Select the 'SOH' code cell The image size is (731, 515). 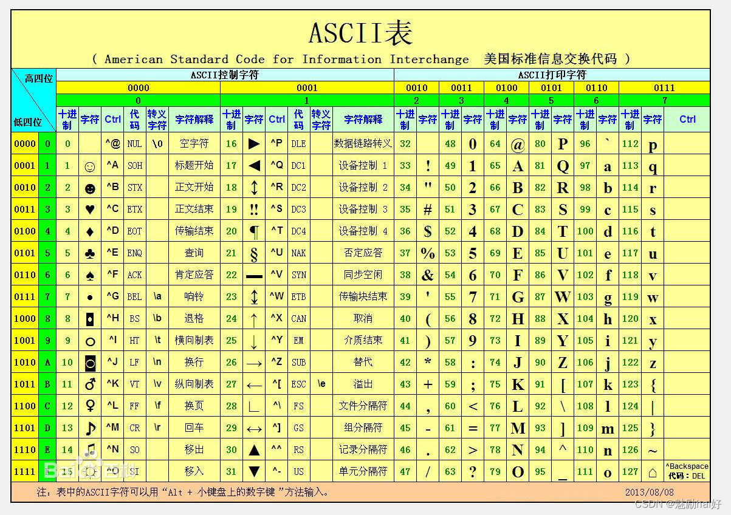[x=134, y=166]
